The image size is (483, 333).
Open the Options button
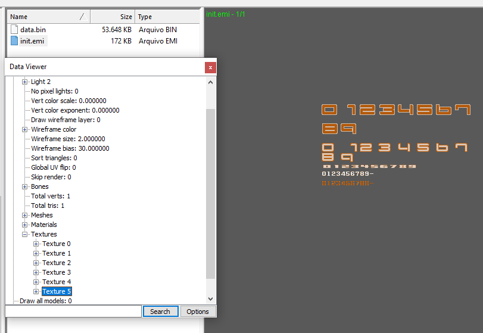tap(198, 312)
